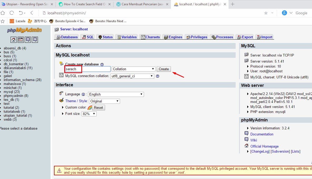Screen dimensions: 312x179
Task: Open the Collation dropdown
Action: click(133, 69)
